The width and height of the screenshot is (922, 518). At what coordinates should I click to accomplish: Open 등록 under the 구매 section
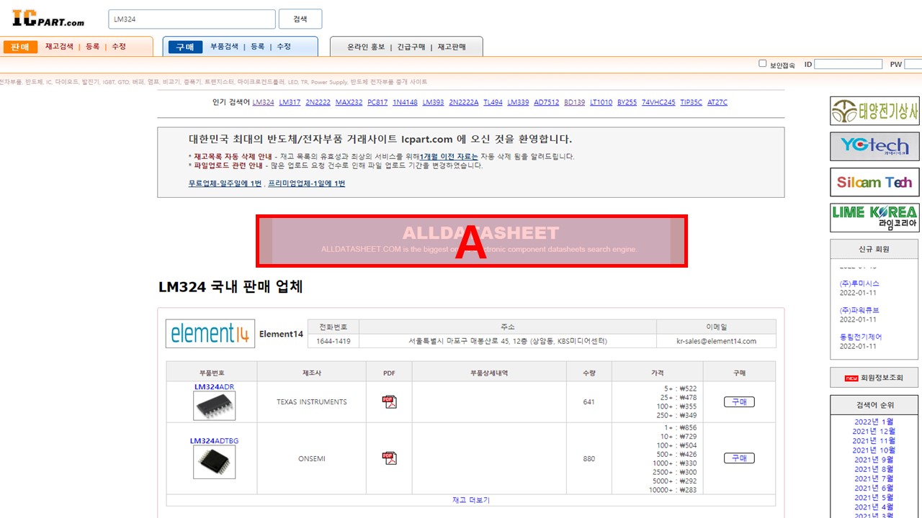click(257, 46)
